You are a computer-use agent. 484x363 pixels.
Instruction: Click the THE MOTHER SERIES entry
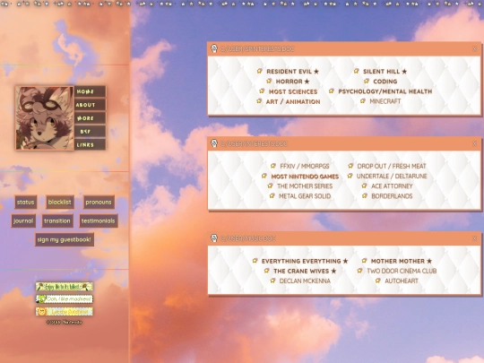pyautogui.click(x=305, y=186)
